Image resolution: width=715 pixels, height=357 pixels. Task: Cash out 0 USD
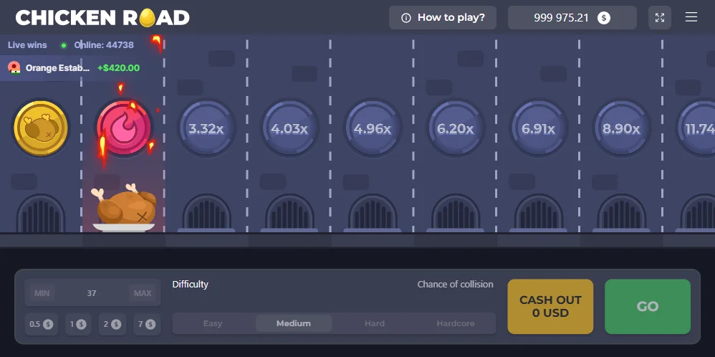(550, 306)
